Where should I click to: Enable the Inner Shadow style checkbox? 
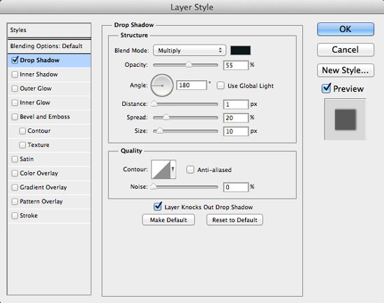[15, 75]
